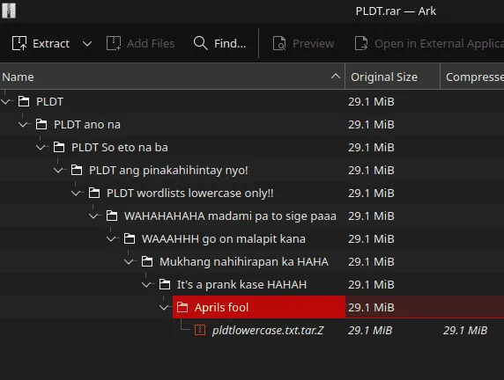This screenshot has height=380, width=504.
Task: Sort by the Name column header
Action: 173,77
